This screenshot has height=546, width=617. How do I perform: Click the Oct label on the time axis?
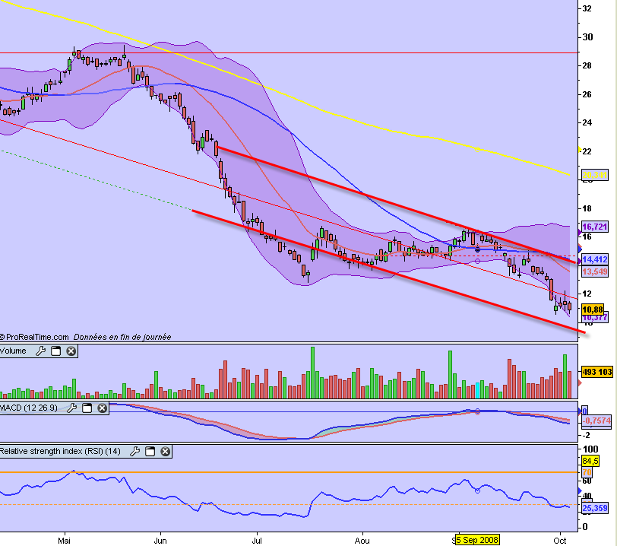(x=562, y=540)
